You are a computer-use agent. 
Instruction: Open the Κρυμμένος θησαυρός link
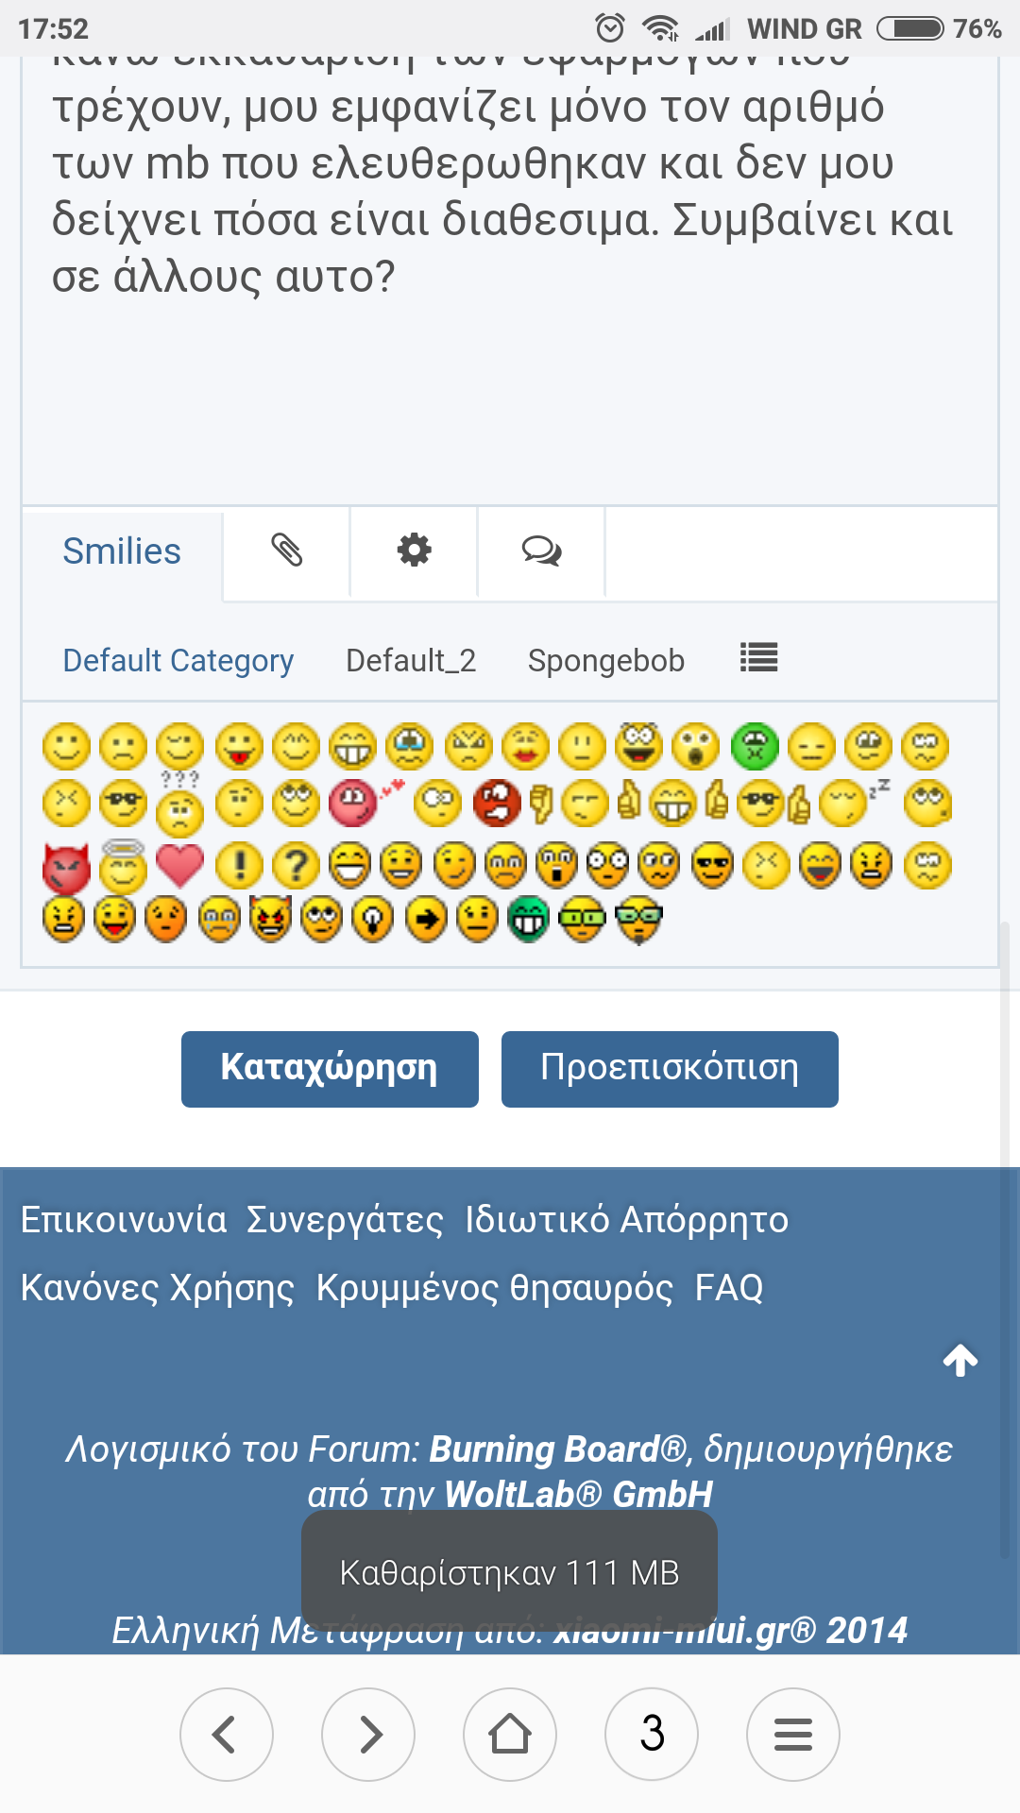495,1288
